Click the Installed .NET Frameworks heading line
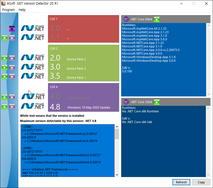 tap(50, 170)
